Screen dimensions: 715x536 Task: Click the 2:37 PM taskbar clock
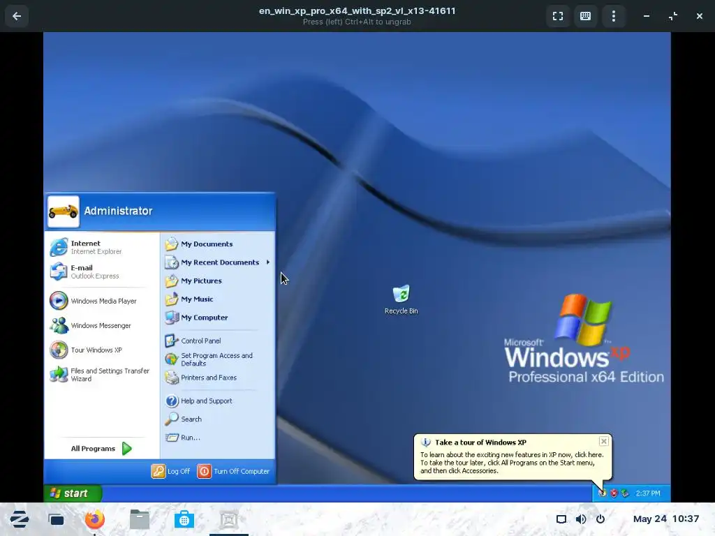click(648, 493)
